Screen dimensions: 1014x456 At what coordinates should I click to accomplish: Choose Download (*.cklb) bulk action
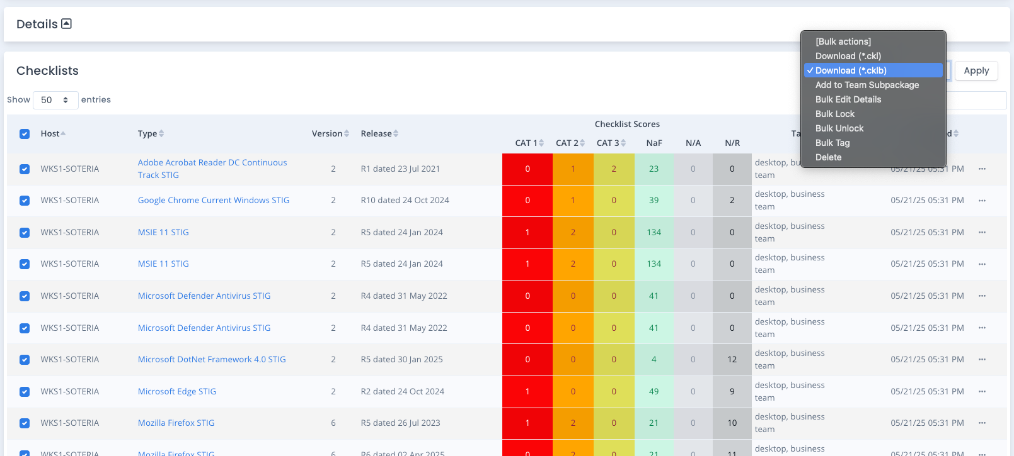pyautogui.click(x=873, y=70)
